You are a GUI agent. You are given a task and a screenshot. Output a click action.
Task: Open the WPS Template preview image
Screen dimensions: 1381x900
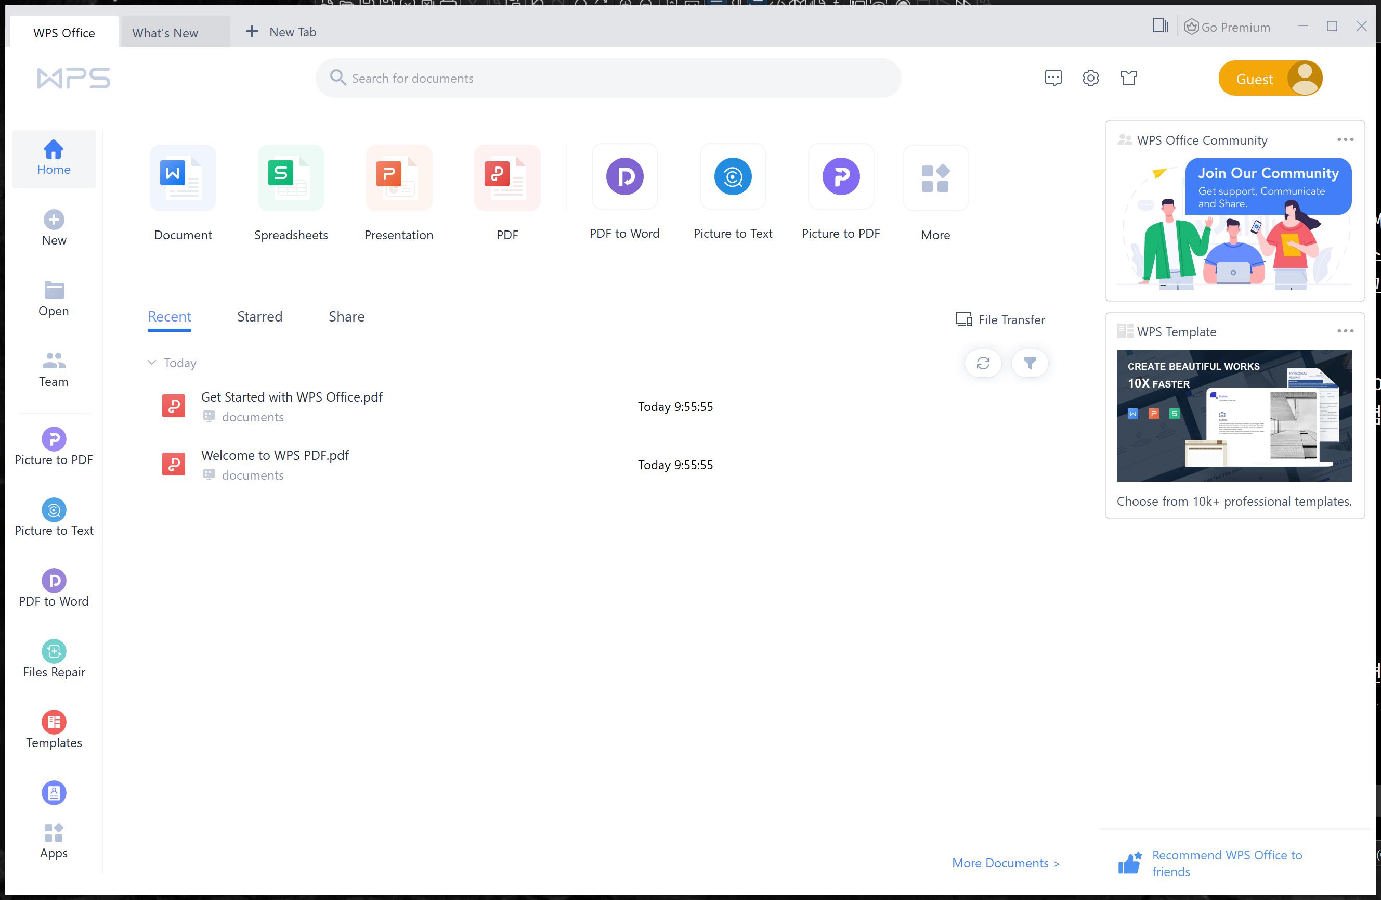[x=1234, y=415]
